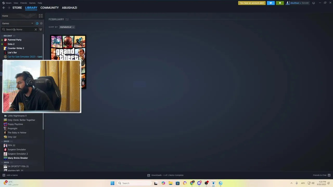Viewport: 333px width, 187px height.
Task: Go forward with the right arrow
Action: coord(9,8)
